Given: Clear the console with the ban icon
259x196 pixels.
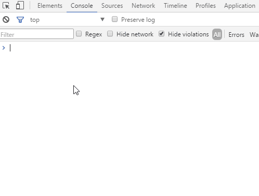Looking at the screenshot, I should coord(6,19).
